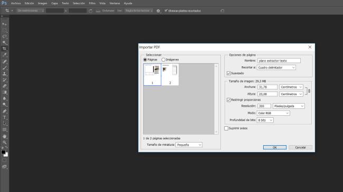343x192 pixels.
Task: Click the OK button
Action: [275, 147]
